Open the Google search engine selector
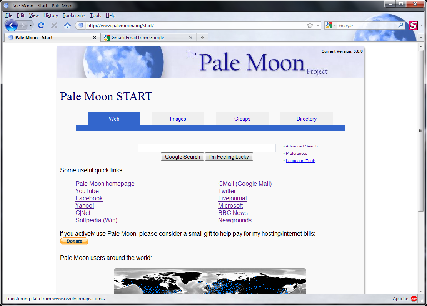Viewport: 427px width, 306px height. pyautogui.click(x=330, y=26)
